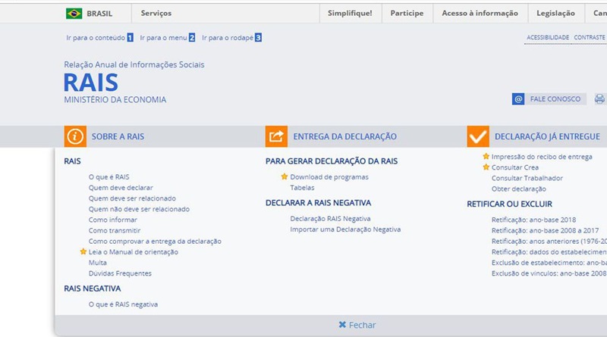
Task: Click the RAIS site title logo
Action: point(91,83)
